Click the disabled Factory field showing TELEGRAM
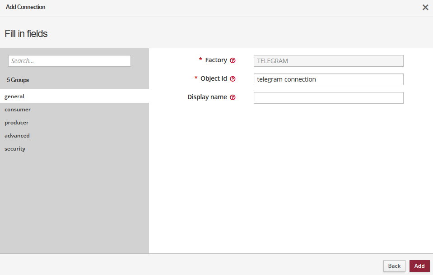433x275 pixels. coord(328,61)
